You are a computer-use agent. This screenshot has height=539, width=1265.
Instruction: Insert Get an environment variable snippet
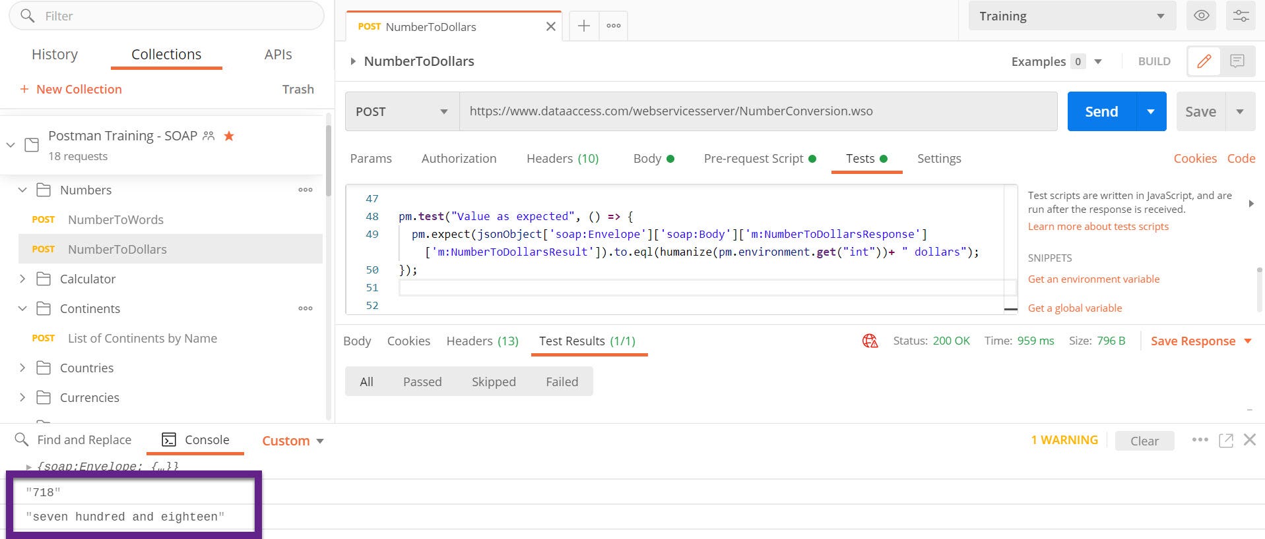click(x=1093, y=279)
